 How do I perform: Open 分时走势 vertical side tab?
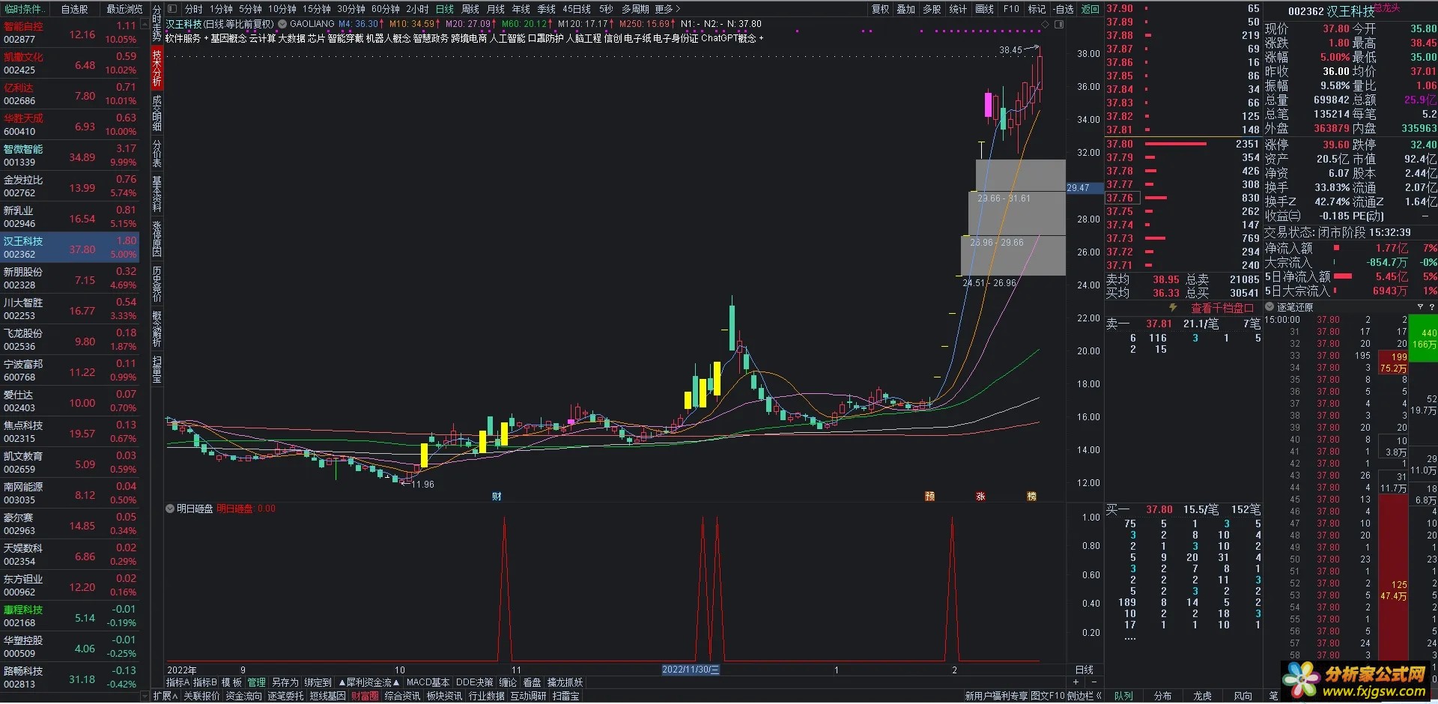(157, 22)
